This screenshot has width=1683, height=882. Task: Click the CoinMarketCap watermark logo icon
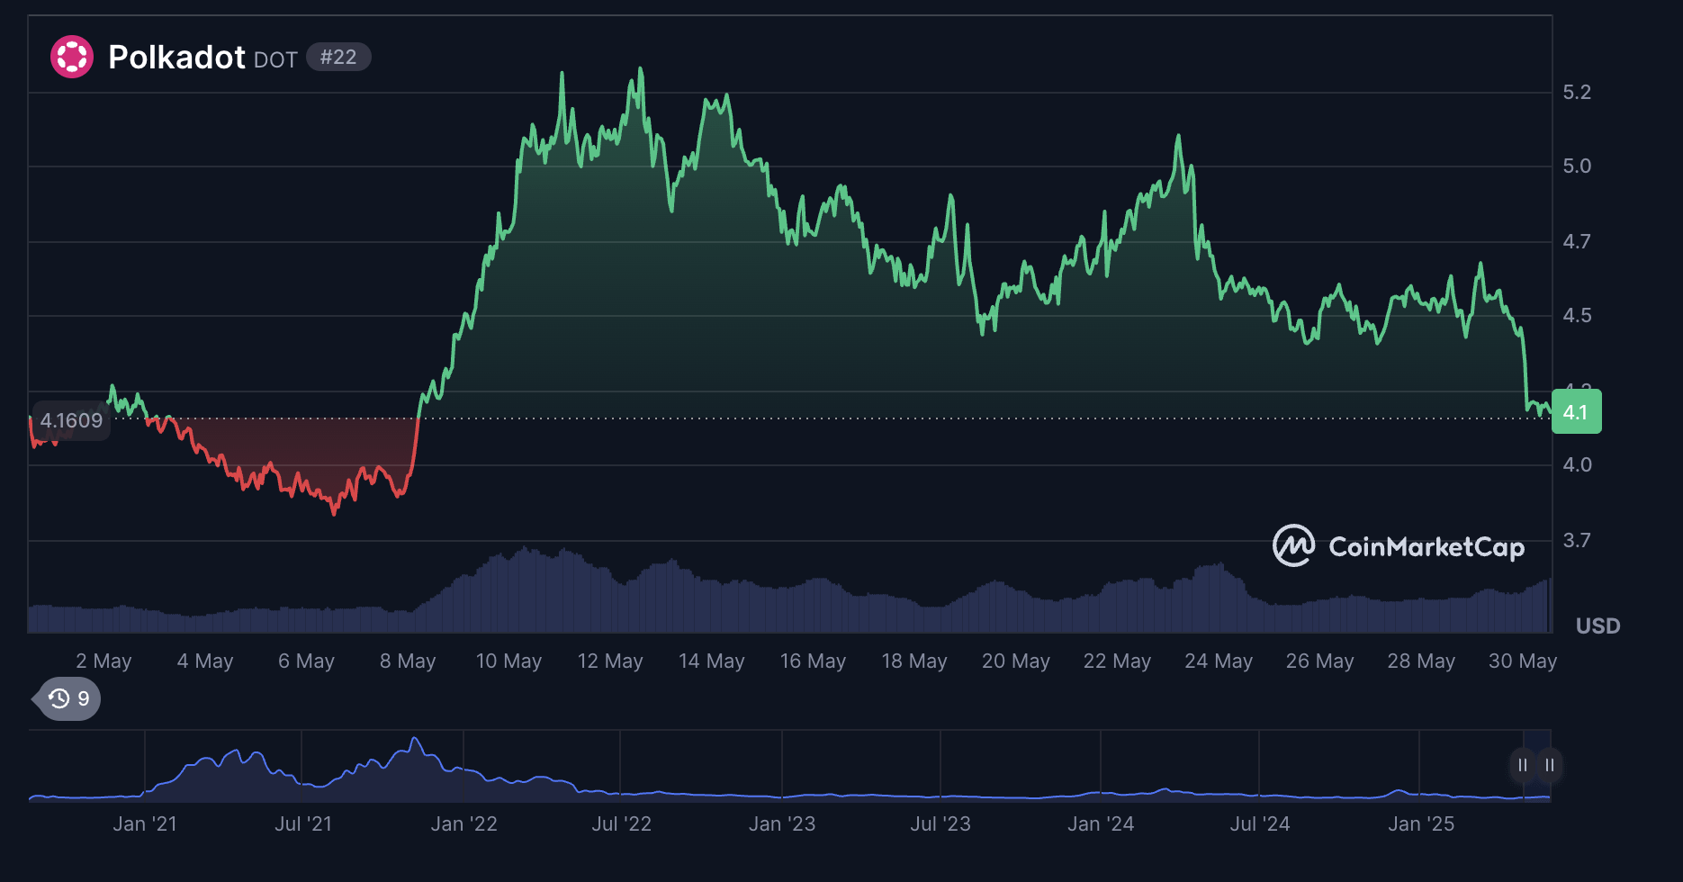1293,545
